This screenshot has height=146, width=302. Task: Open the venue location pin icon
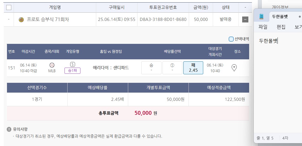coord(234,68)
